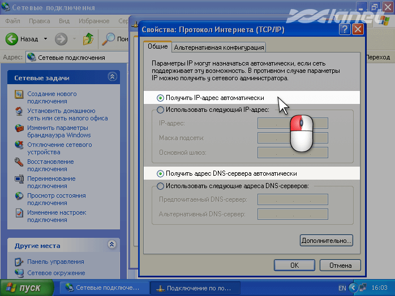The width and height of the screenshot is (395, 296).
Task: Click Rename connection icon
Action: (19, 179)
